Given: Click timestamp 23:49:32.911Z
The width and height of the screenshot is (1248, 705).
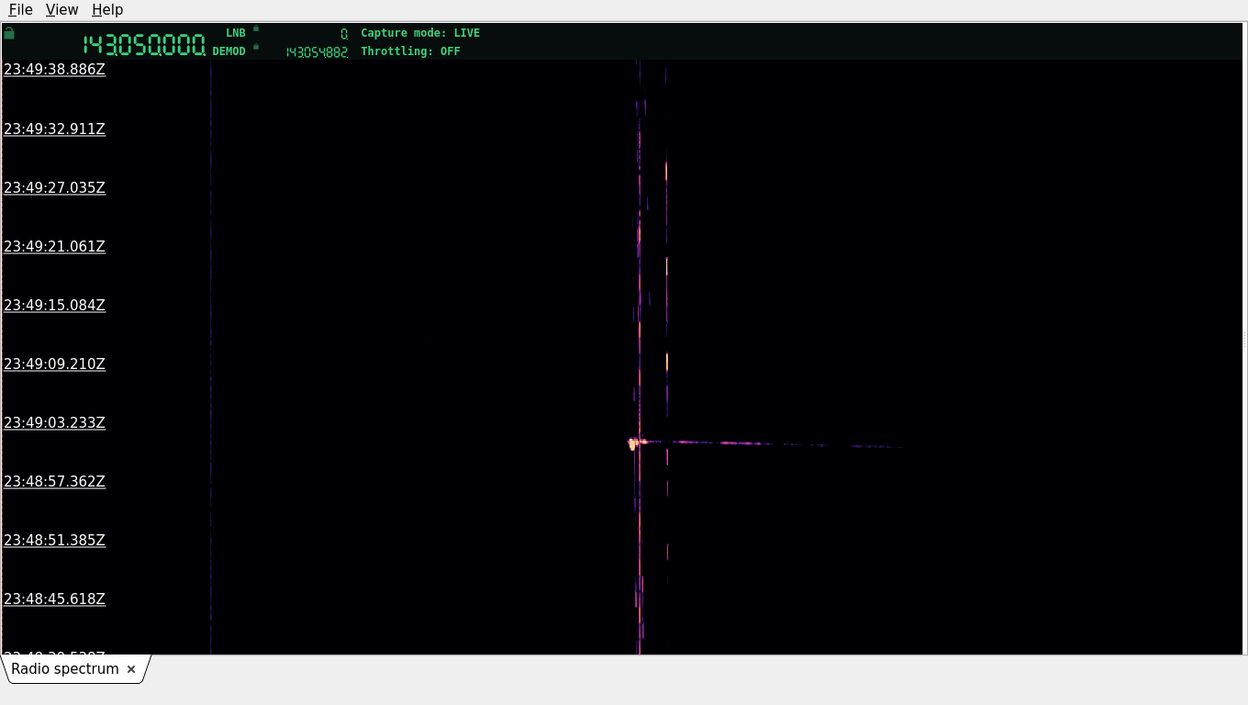Looking at the screenshot, I should [54, 129].
